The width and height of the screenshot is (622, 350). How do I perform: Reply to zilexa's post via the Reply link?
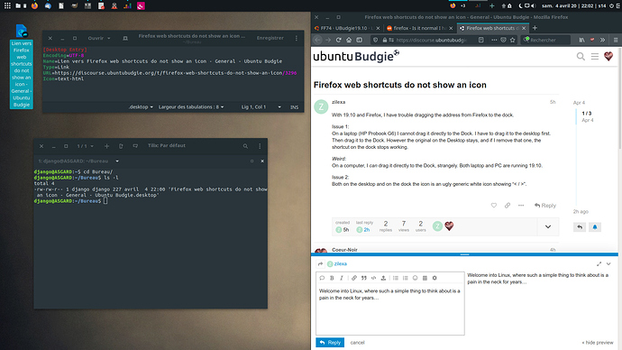pyautogui.click(x=545, y=206)
